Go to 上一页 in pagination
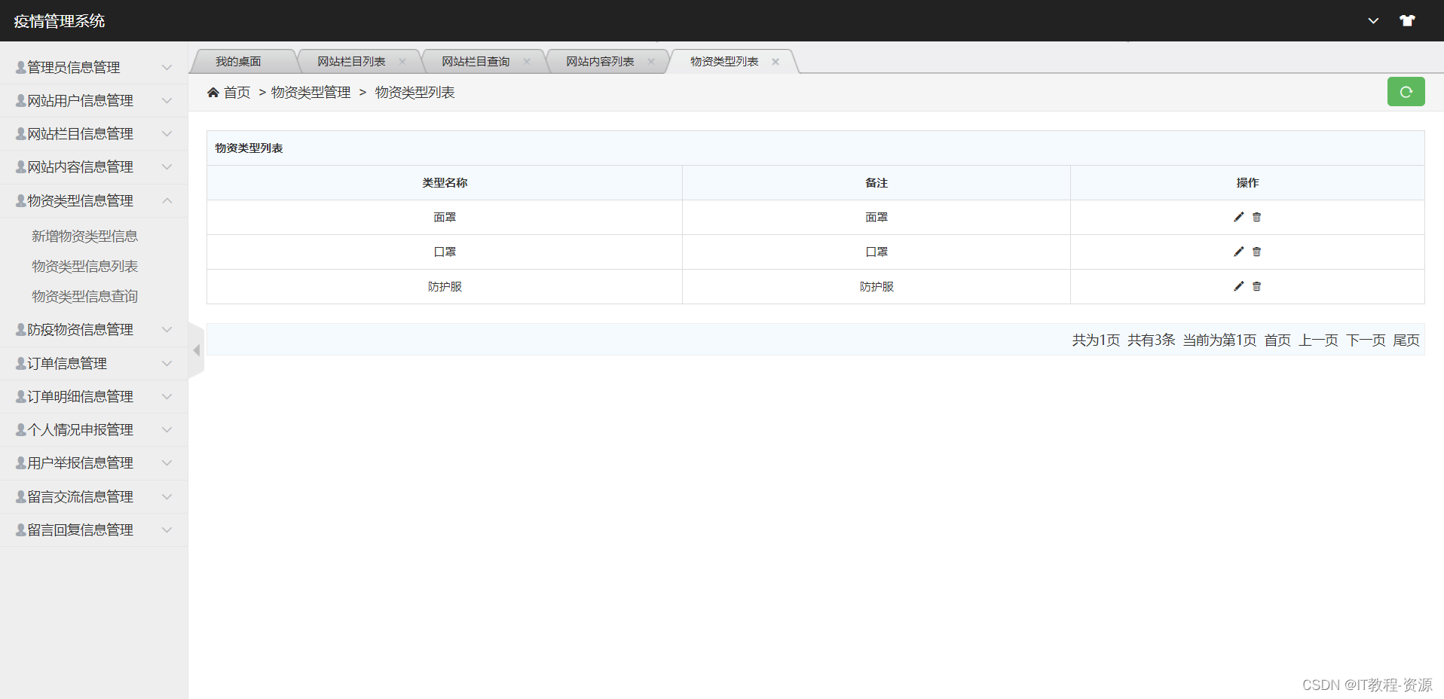The height and width of the screenshot is (699, 1444). [x=1318, y=340]
